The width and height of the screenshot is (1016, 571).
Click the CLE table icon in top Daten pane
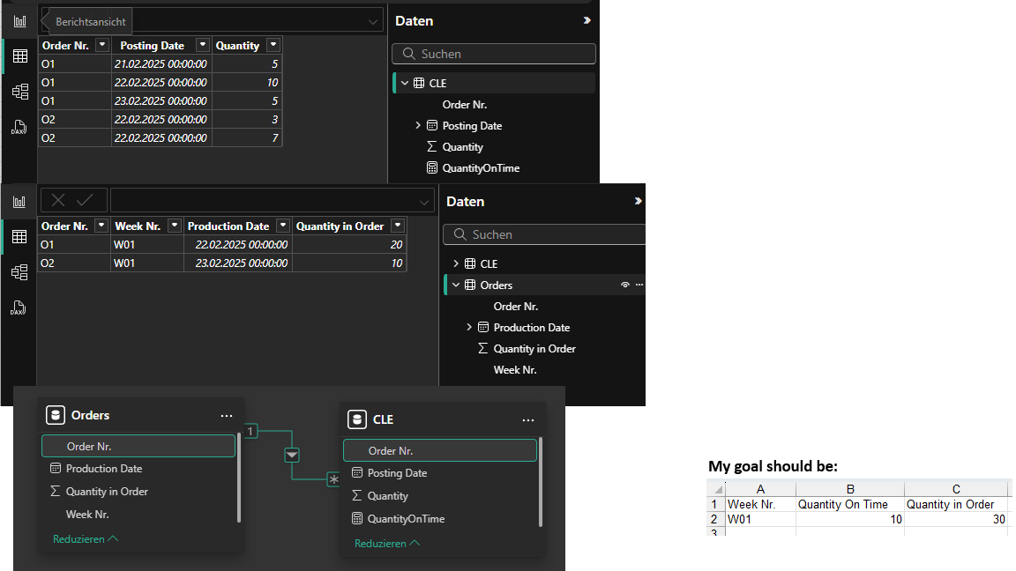coord(419,83)
